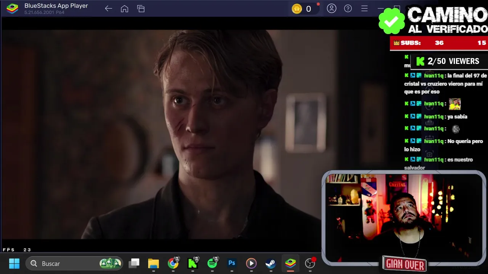The width and height of the screenshot is (488, 274).
Task: Open BlueStacks account profile icon
Action: 332,8
